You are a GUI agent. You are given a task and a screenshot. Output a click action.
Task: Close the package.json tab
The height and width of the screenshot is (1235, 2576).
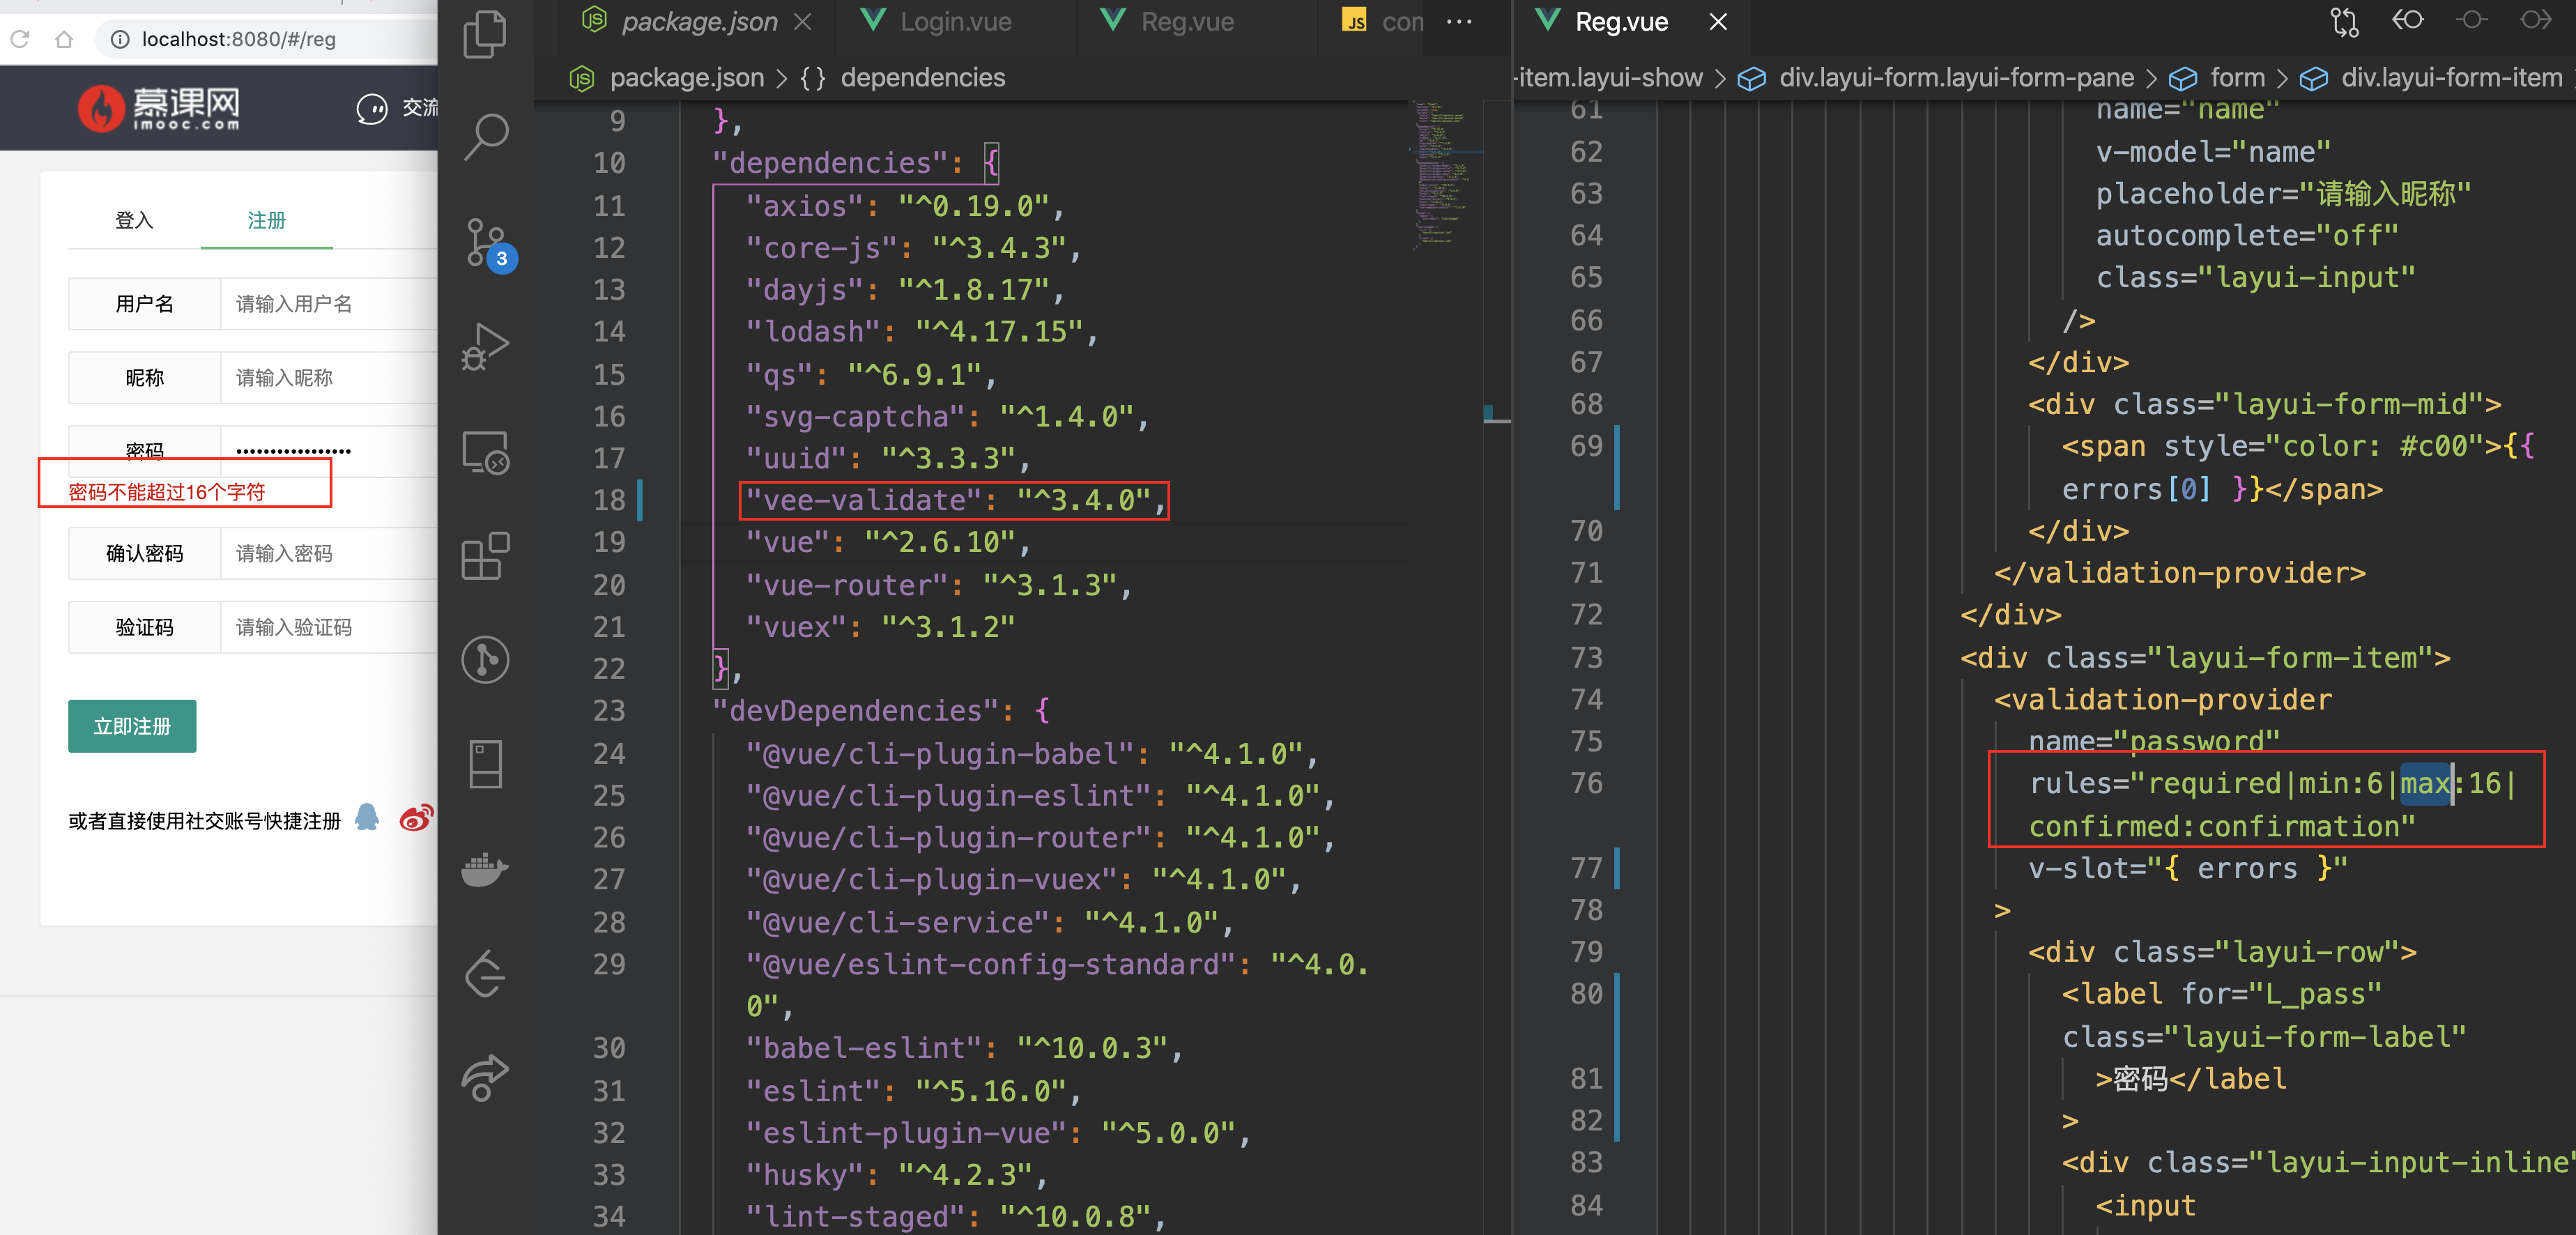point(802,21)
